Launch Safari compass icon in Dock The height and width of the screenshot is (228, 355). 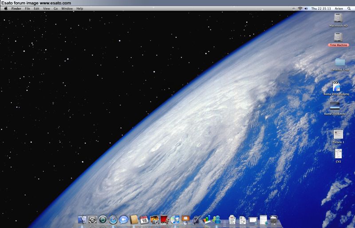pyautogui.click(x=113, y=220)
